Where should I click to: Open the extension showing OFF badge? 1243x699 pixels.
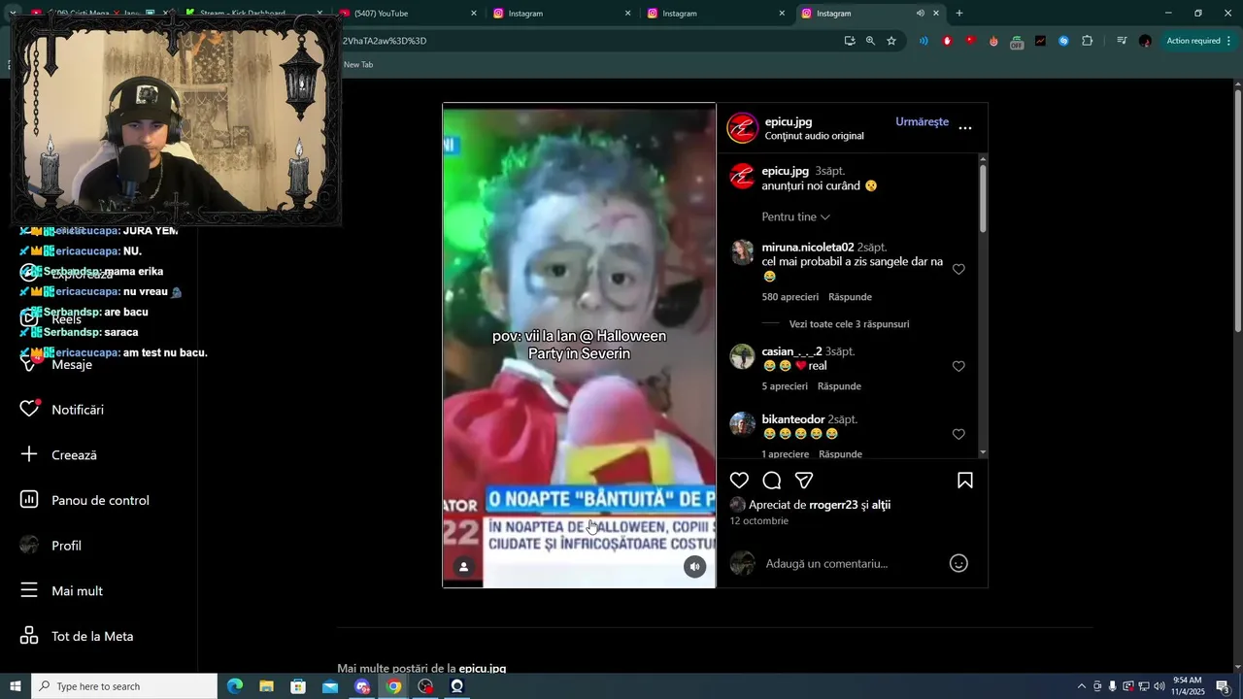tap(1017, 42)
